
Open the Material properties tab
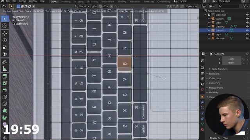point(202,129)
